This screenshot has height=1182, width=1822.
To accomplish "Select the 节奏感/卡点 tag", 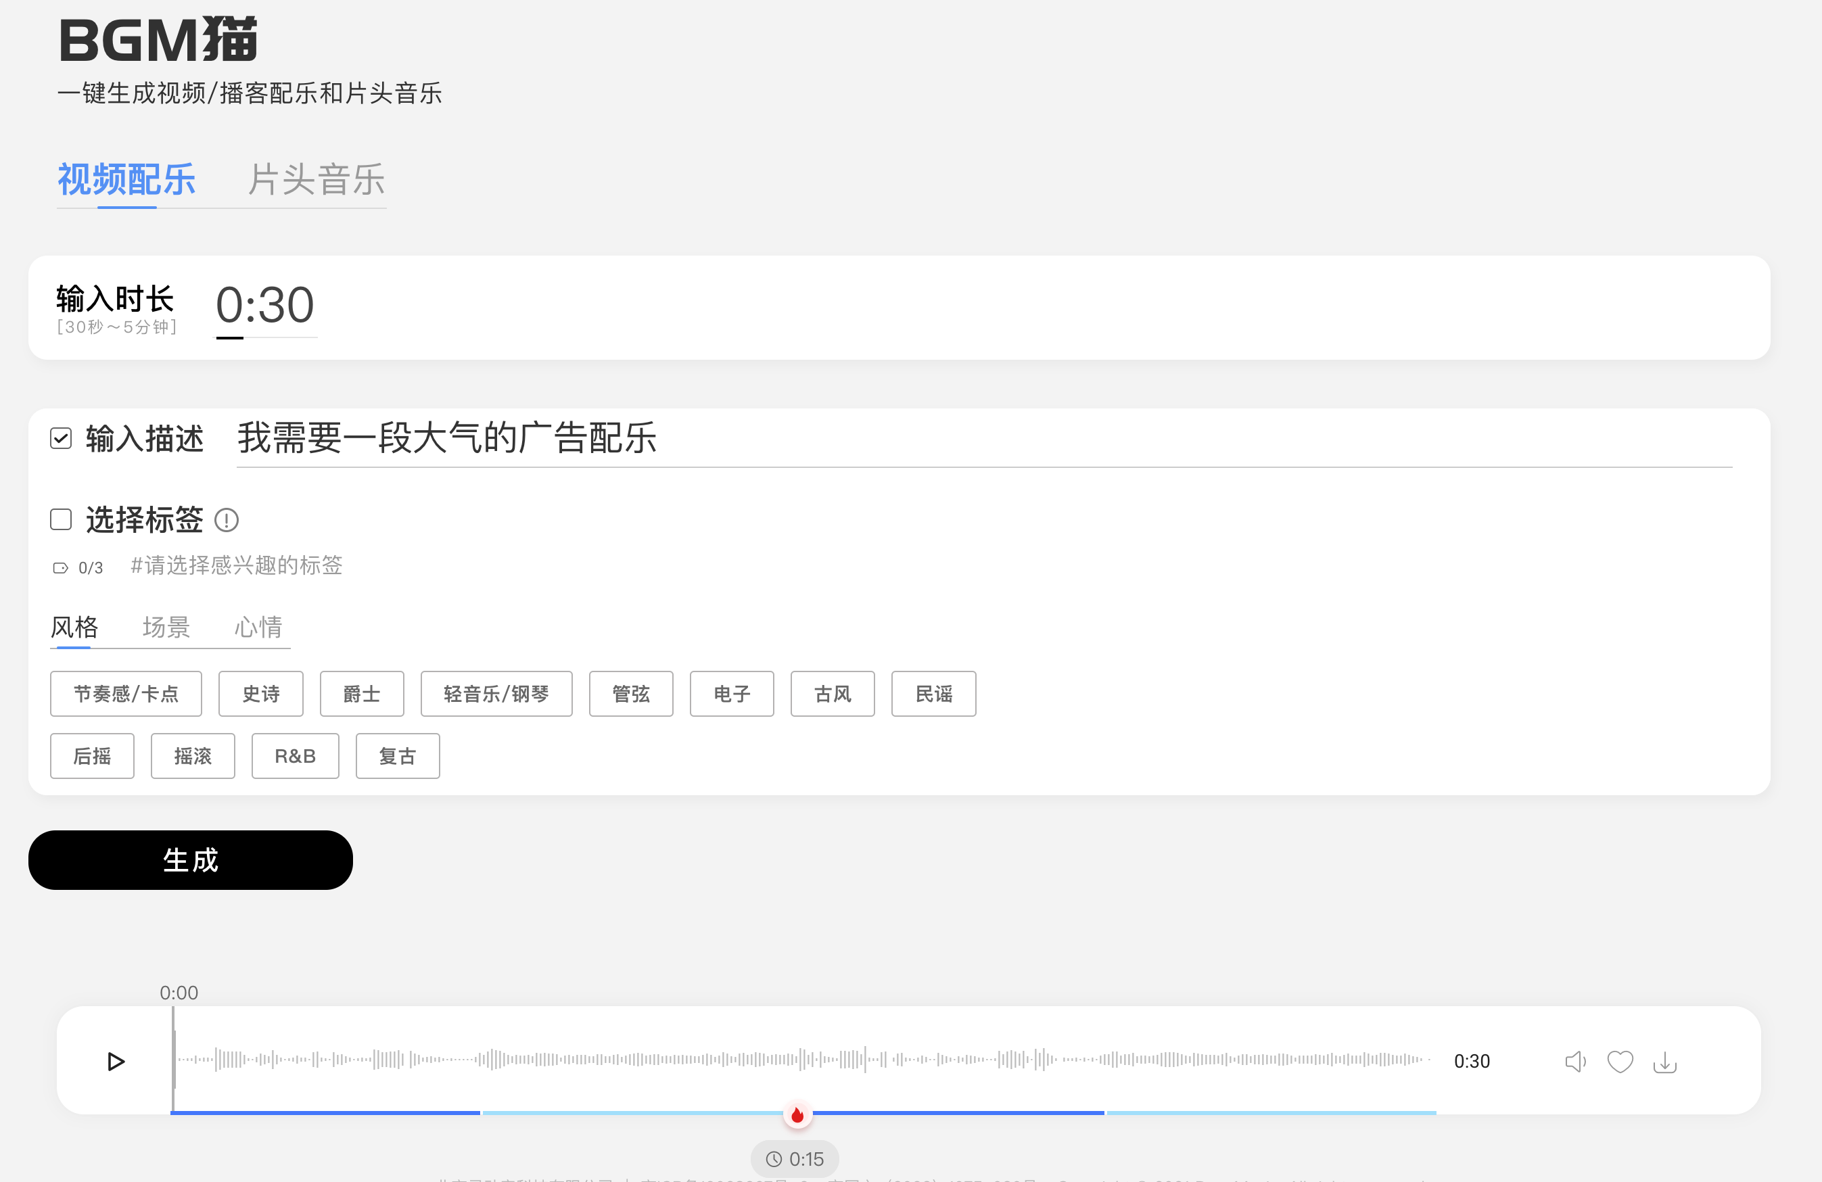I will click(x=126, y=694).
